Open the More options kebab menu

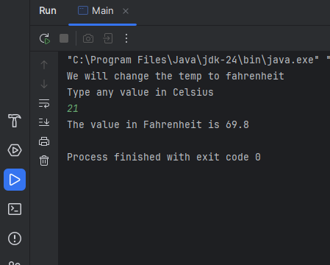coord(126,38)
